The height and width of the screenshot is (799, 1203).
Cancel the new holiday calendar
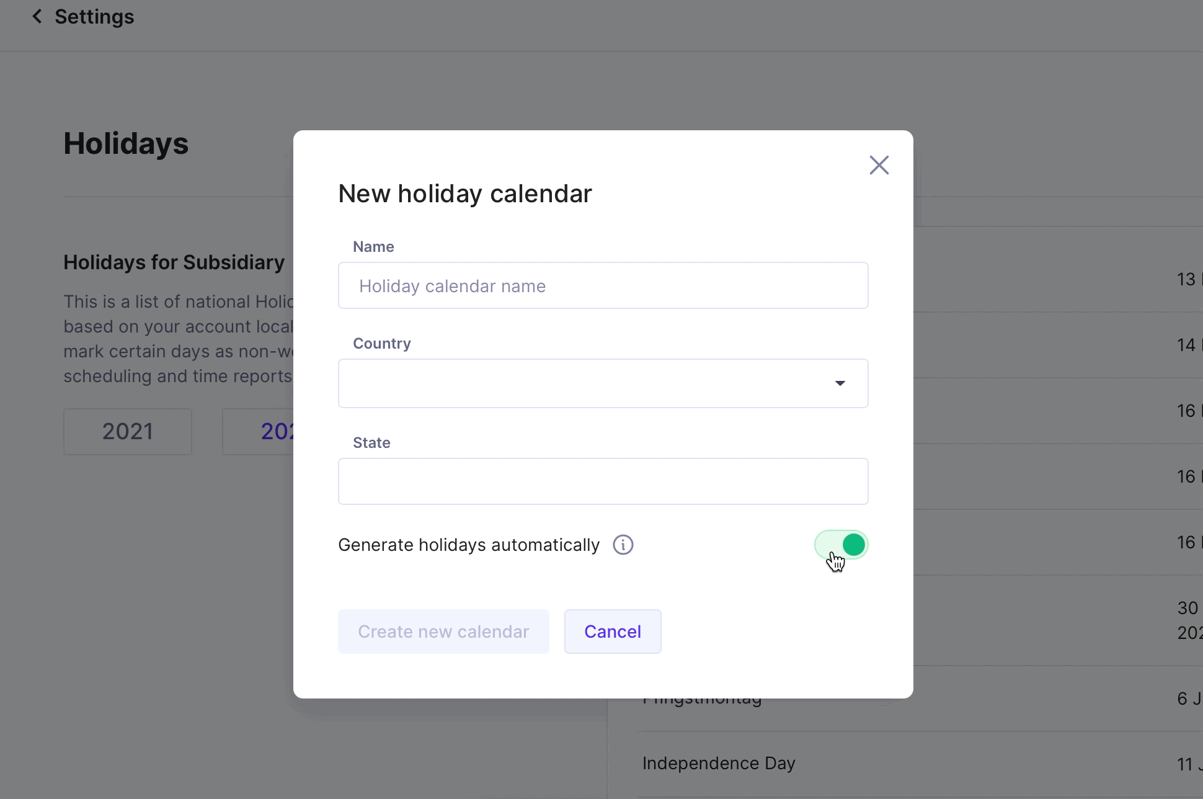(613, 632)
